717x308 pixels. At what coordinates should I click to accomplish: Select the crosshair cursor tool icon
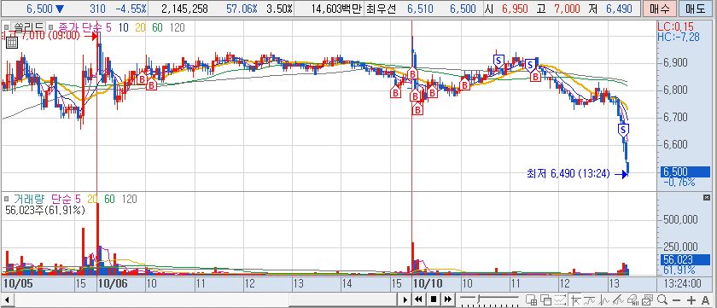576,299
